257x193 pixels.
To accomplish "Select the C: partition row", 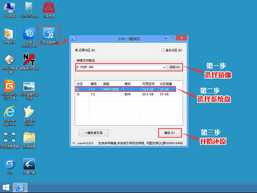I will tap(126, 89).
